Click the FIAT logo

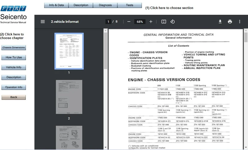coord(13,9)
